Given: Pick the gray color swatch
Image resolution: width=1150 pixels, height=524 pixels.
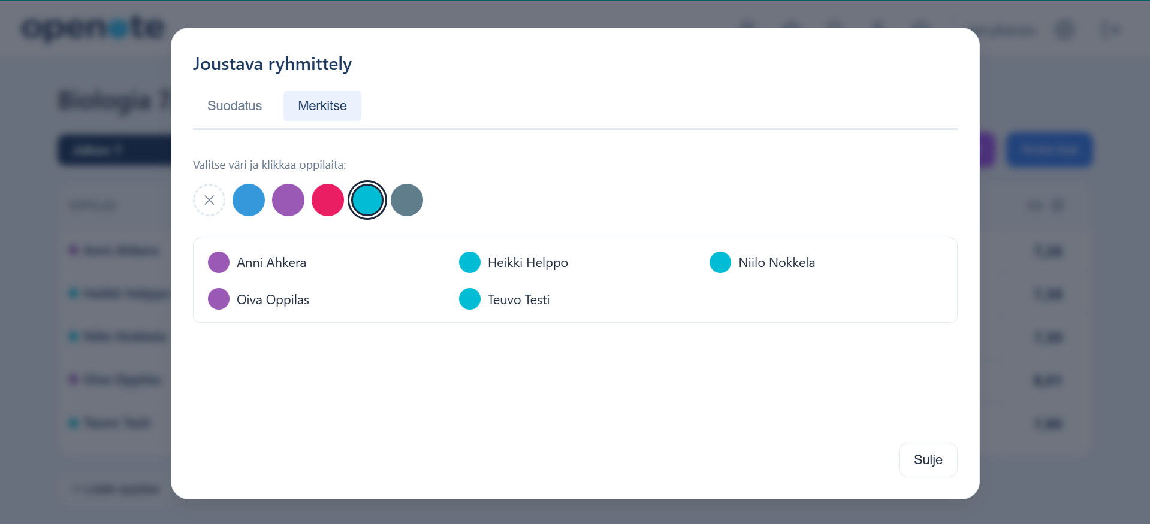Looking at the screenshot, I should click(407, 200).
